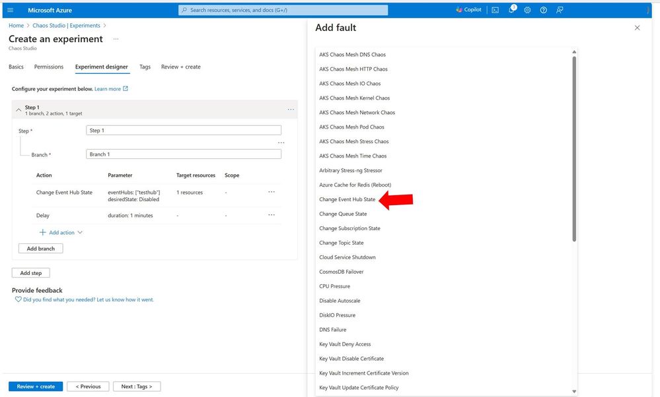Screen dimensions: 660x397
Task: Select DiskIO Pressure fault
Action: pyautogui.click(x=337, y=315)
